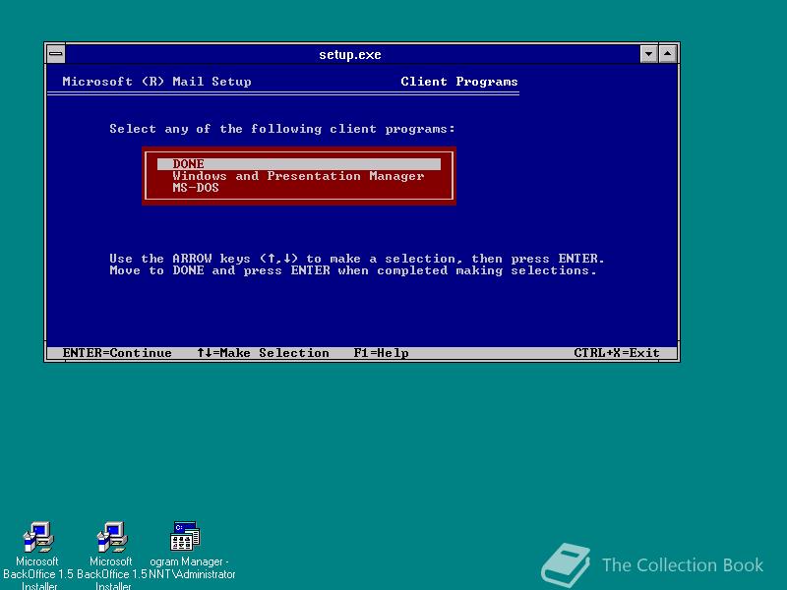
Task: Click ENTER=Continue in the status bar
Action: click(117, 353)
